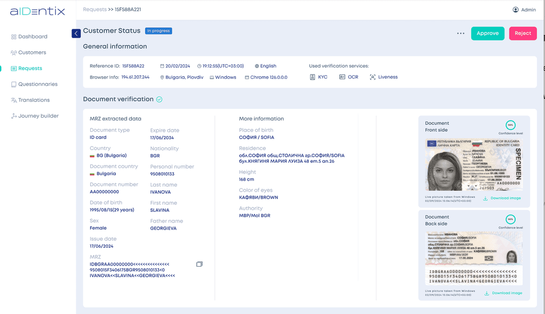Copy the MRZ text with copy icon
545x314 pixels.
click(199, 264)
